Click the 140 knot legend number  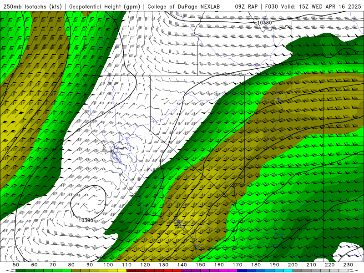pyautogui.click(x=182, y=265)
